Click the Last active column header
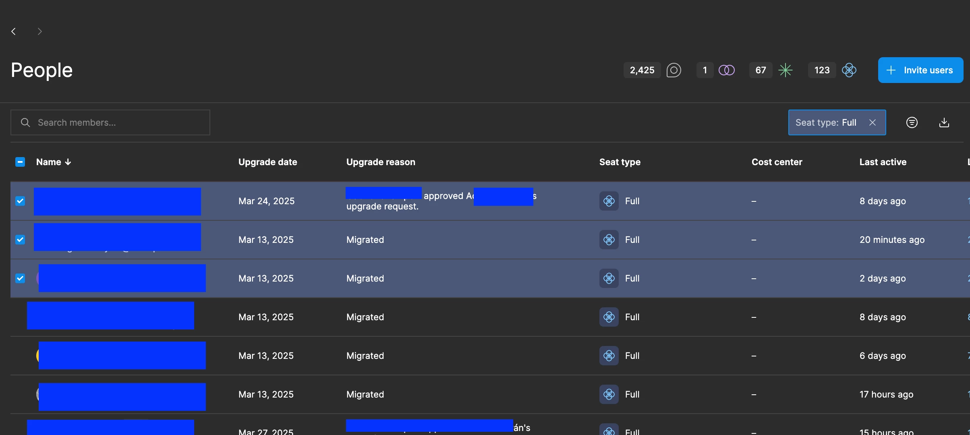This screenshot has height=435, width=970. pyautogui.click(x=883, y=162)
